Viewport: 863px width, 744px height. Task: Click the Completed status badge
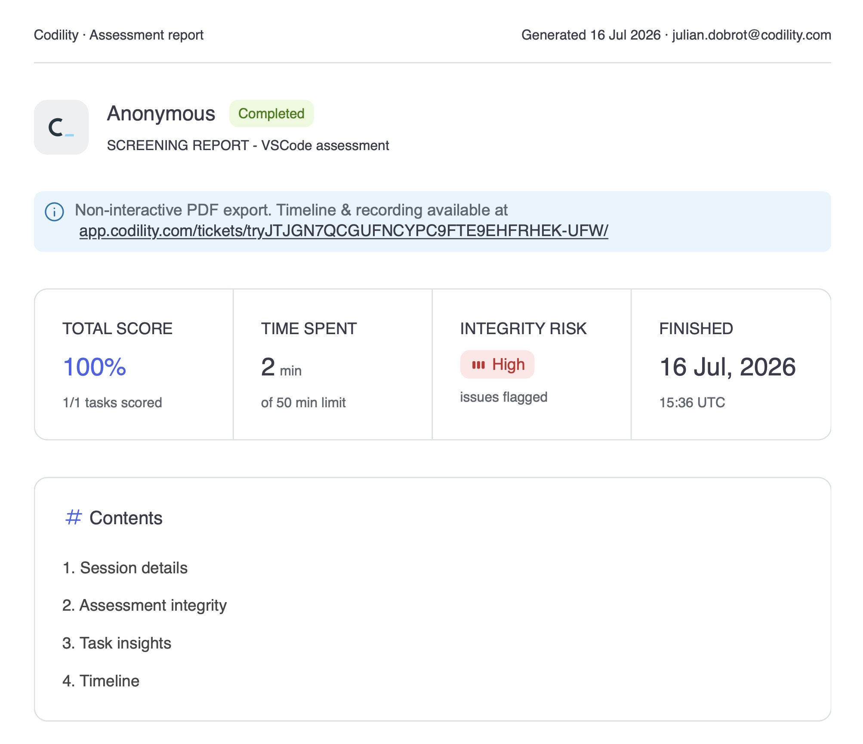[x=271, y=114]
